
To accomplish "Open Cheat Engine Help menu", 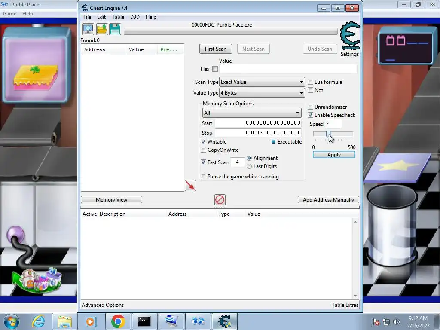I will [151, 17].
